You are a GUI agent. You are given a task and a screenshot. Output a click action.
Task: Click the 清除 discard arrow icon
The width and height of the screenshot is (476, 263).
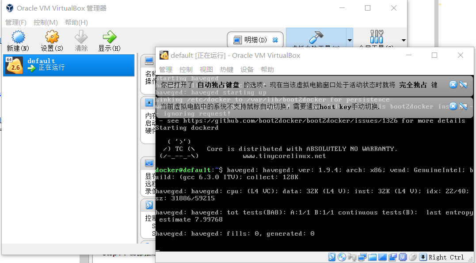tap(81, 37)
